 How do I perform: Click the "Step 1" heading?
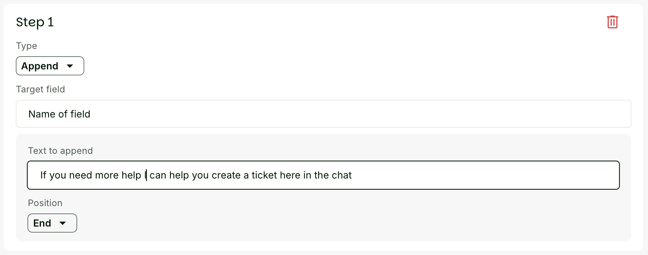coord(35,22)
